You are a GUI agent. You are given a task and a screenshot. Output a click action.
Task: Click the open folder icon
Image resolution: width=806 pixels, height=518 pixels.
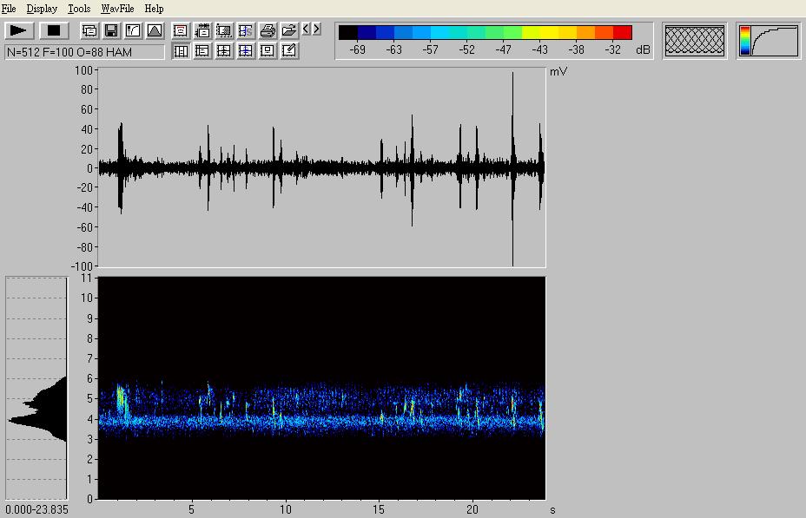click(x=289, y=30)
